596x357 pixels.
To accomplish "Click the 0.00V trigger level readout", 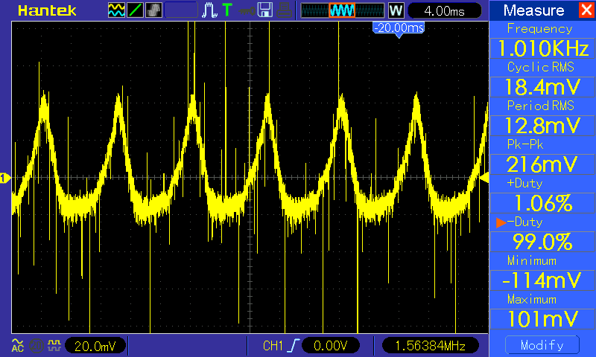I will point(330,346).
